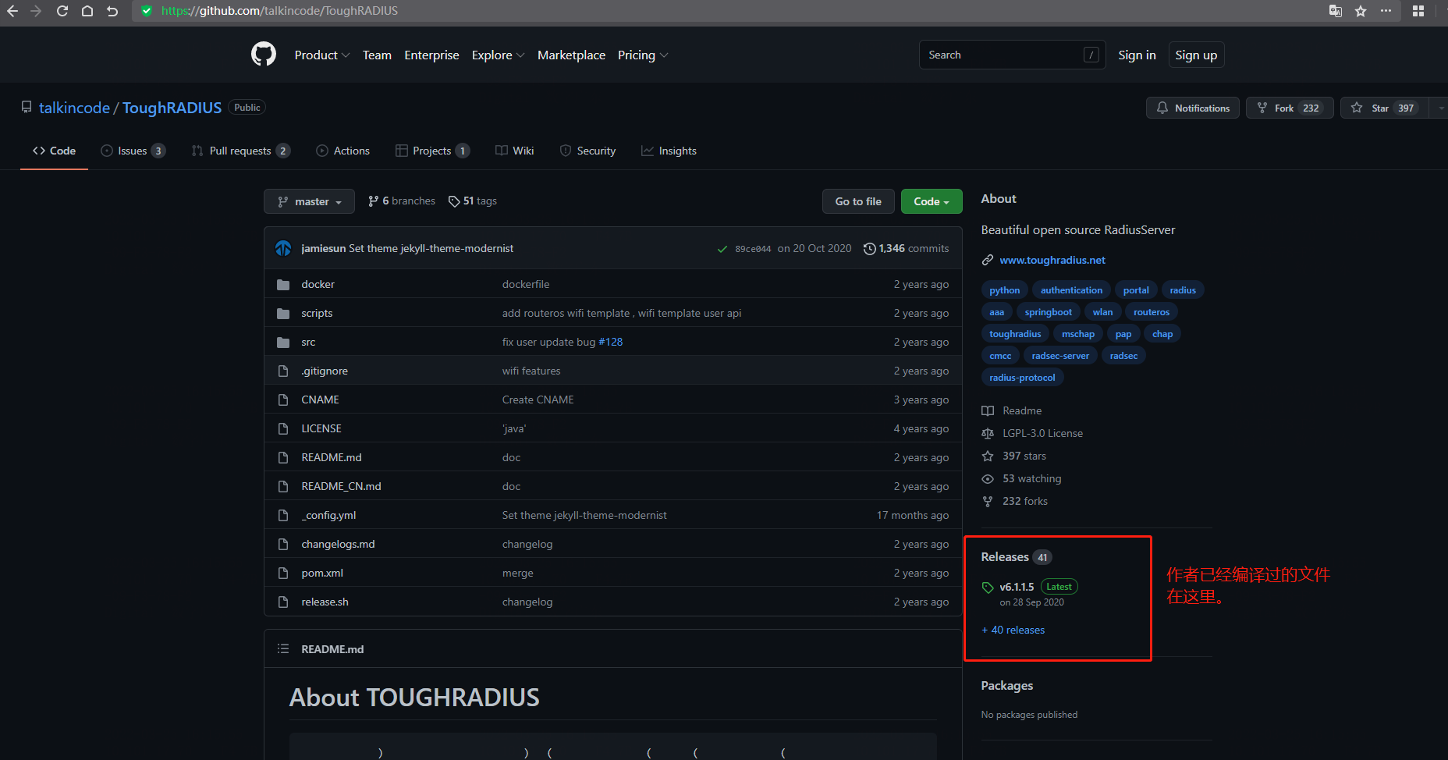1448x760 pixels.
Task: Click the commit history clock icon
Action: click(870, 248)
